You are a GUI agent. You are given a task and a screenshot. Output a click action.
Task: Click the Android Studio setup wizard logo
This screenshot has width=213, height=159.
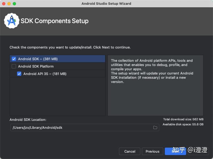tap(11, 21)
